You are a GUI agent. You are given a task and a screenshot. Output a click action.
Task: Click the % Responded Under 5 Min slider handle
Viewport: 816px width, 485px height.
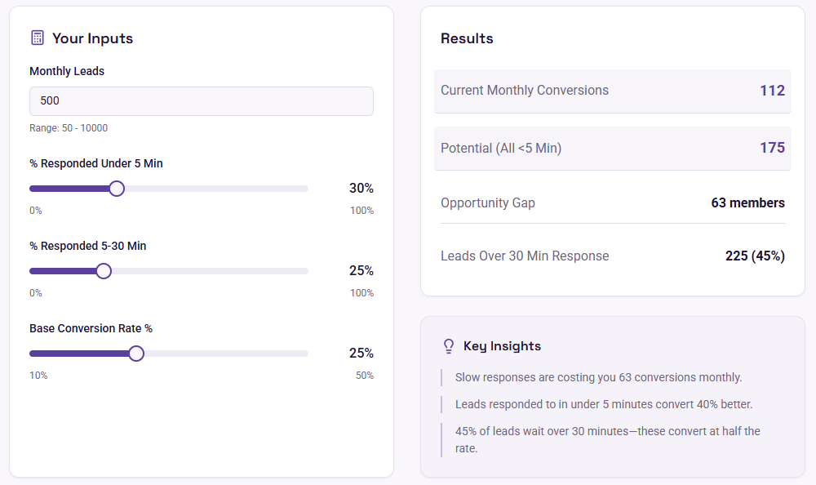[117, 189]
